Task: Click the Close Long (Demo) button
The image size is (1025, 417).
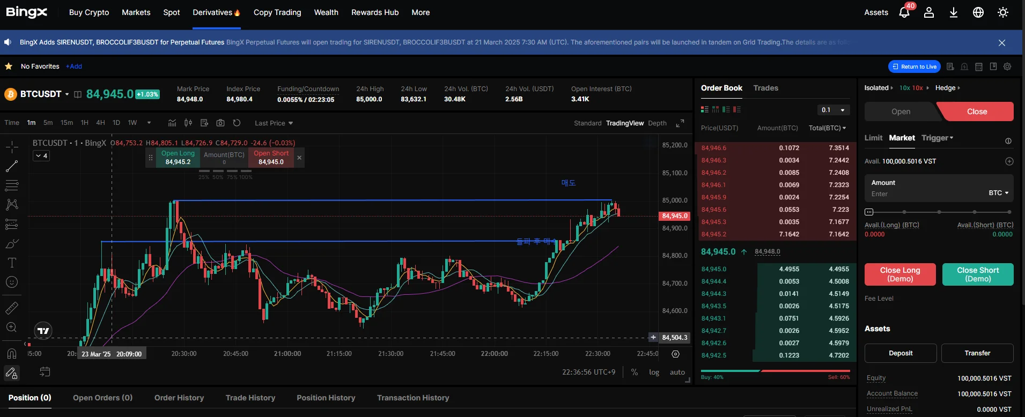Action: [x=899, y=274]
